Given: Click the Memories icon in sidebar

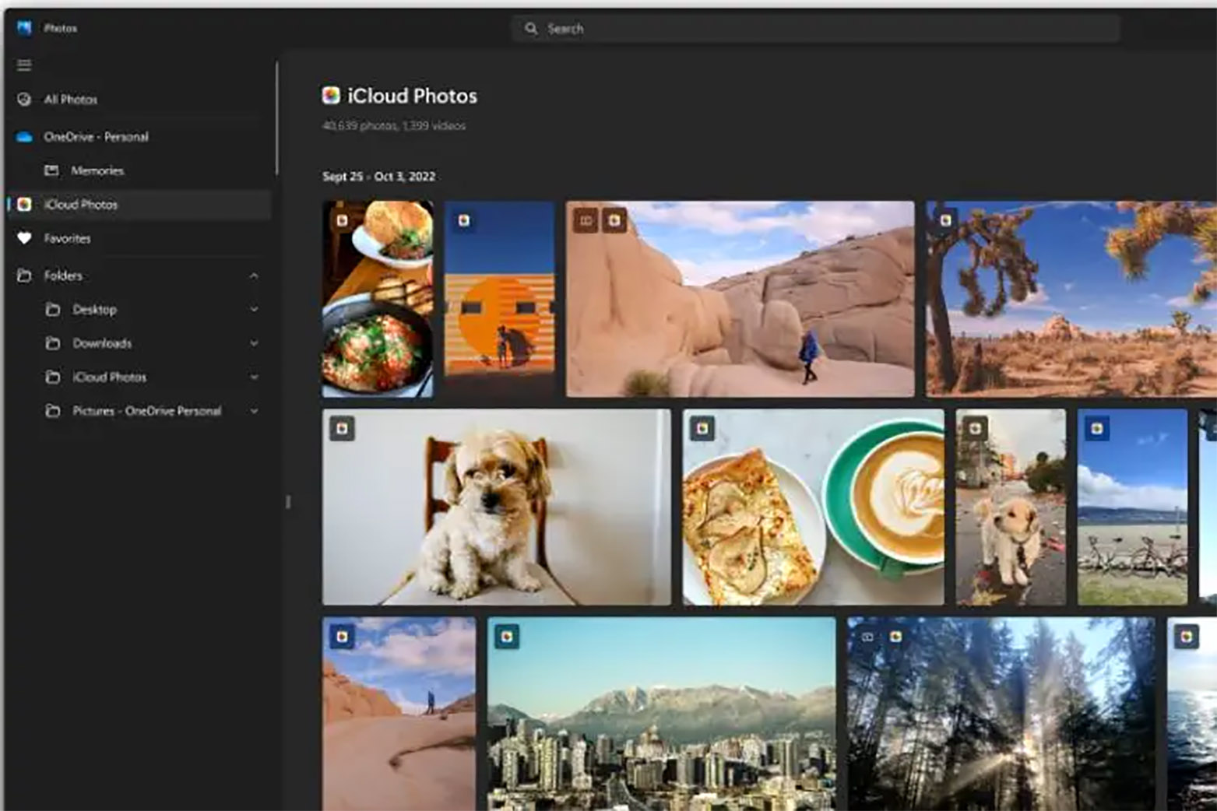Looking at the screenshot, I should (x=52, y=170).
